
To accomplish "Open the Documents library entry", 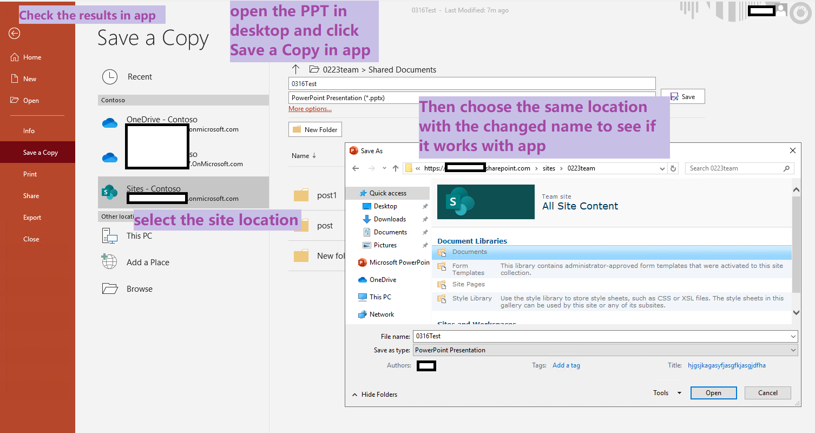I will pos(612,252).
